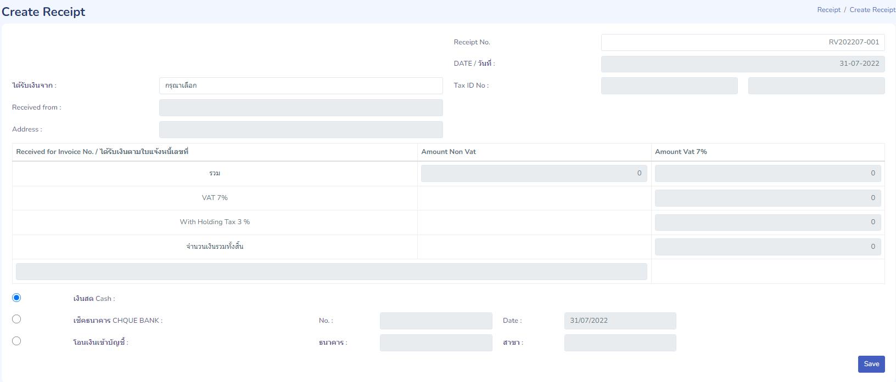Click the Amount Non Vat total field
Screen dimensions: 896x382
click(534, 173)
